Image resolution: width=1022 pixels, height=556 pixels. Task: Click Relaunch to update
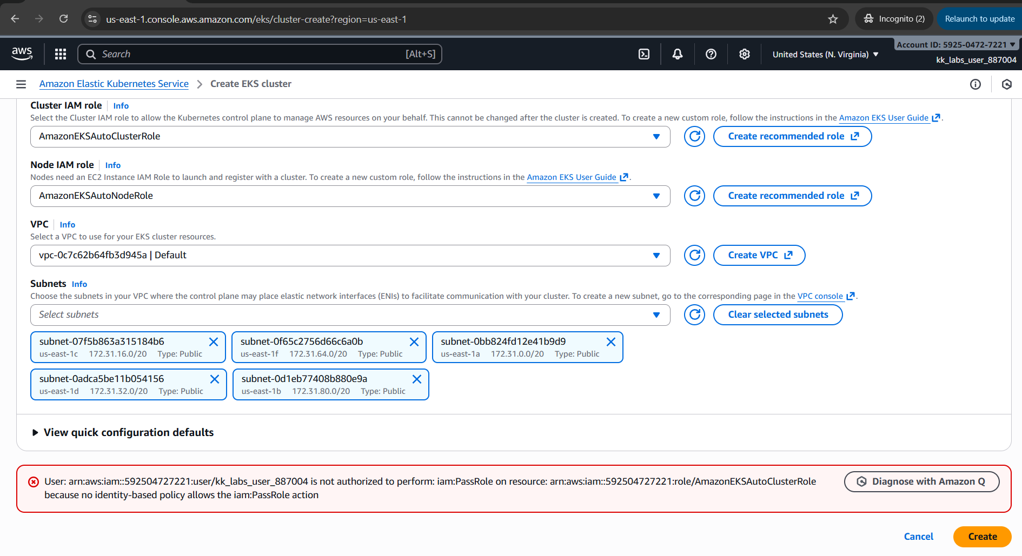(979, 19)
